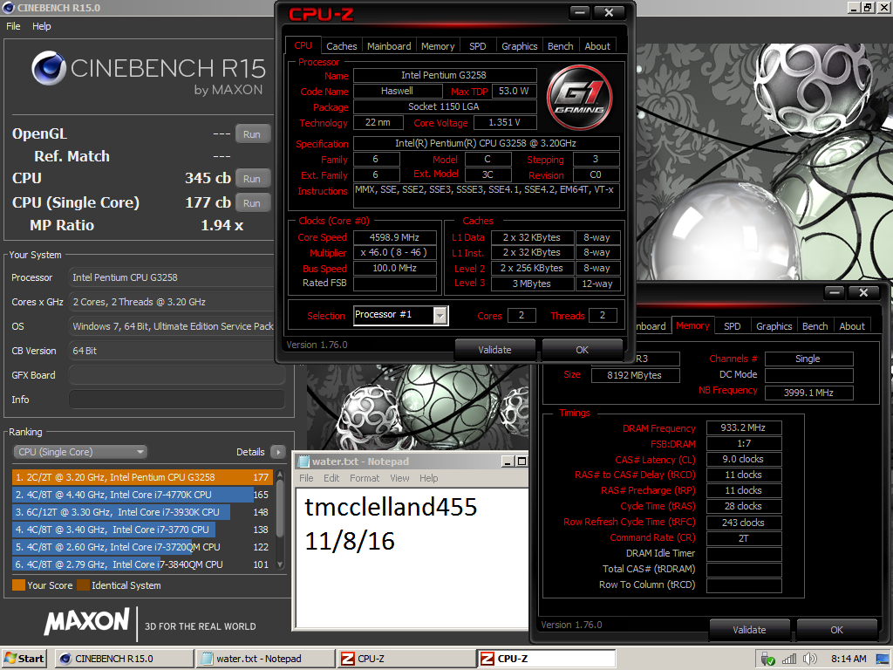Viewport: 893px width, 670px height.
Task: Open the CPU (Single Core) ranking dropdown
Action: pyautogui.click(x=79, y=452)
